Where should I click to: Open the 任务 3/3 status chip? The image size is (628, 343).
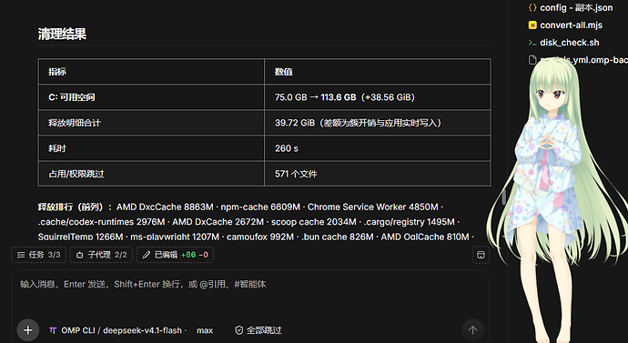38,255
